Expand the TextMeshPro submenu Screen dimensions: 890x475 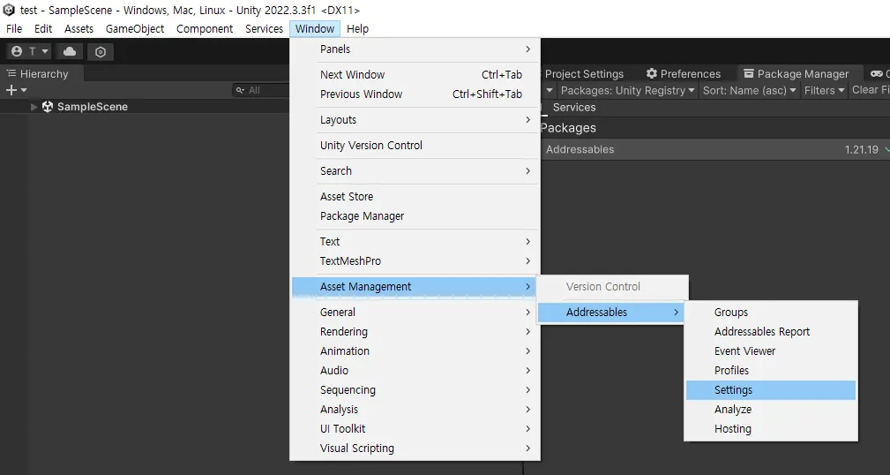[x=415, y=260]
